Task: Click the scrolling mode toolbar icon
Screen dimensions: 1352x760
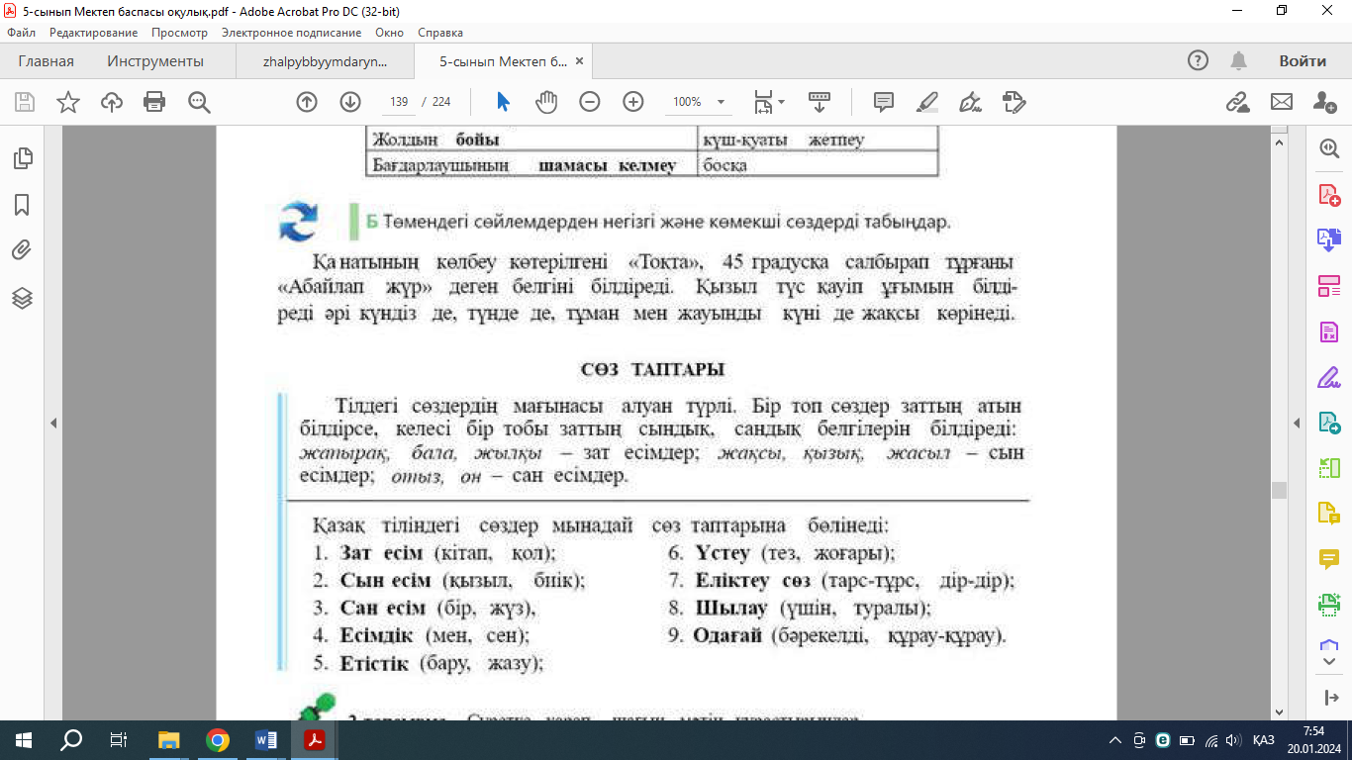Action: coord(820,102)
